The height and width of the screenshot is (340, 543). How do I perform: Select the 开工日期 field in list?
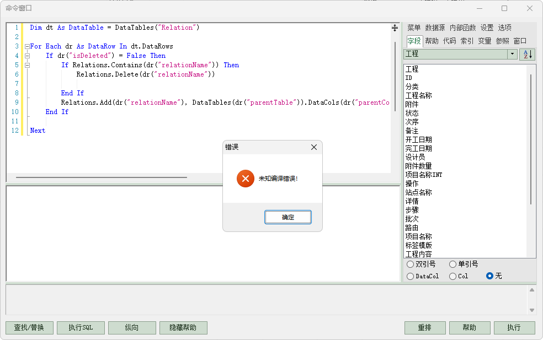point(418,139)
